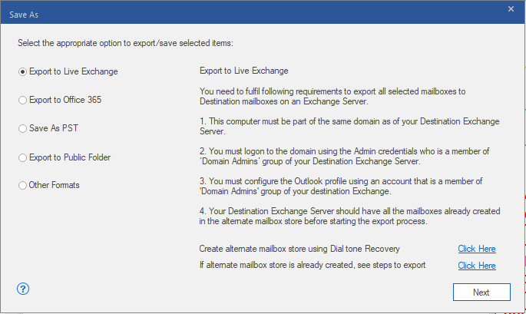Open the blue help question mark icon
526x314 pixels.
click(x=22, y=289)
